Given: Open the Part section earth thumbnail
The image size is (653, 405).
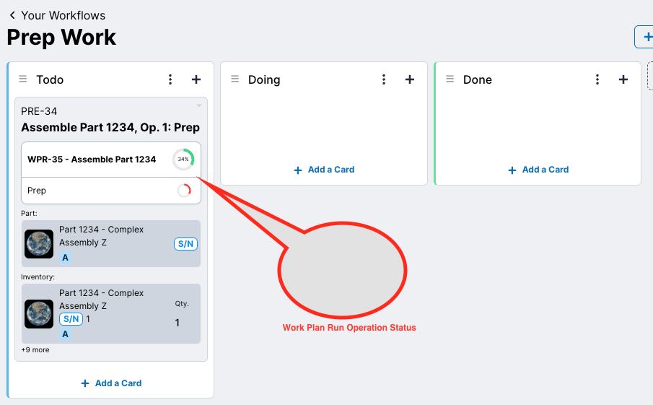Looking at the screenshot, I should (x=39, y=244).
